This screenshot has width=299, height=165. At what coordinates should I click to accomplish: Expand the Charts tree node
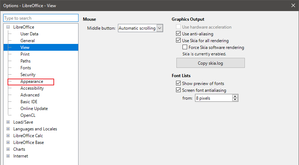(8, 149)
